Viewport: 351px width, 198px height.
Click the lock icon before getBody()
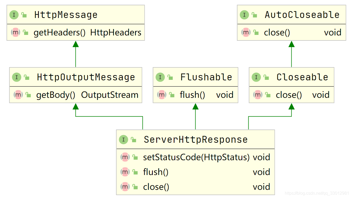[28, 95]
